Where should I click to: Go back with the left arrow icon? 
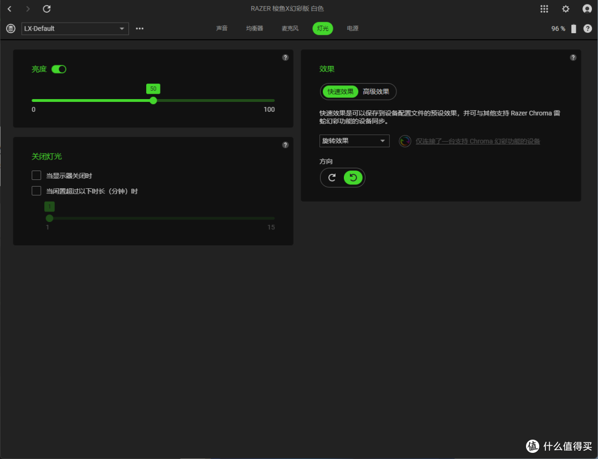tap(9, 9)
